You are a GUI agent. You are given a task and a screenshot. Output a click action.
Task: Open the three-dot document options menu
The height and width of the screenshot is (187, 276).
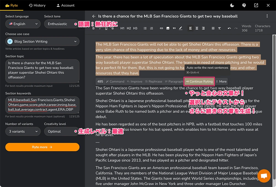pyautogui.click(x=267, y=16)
